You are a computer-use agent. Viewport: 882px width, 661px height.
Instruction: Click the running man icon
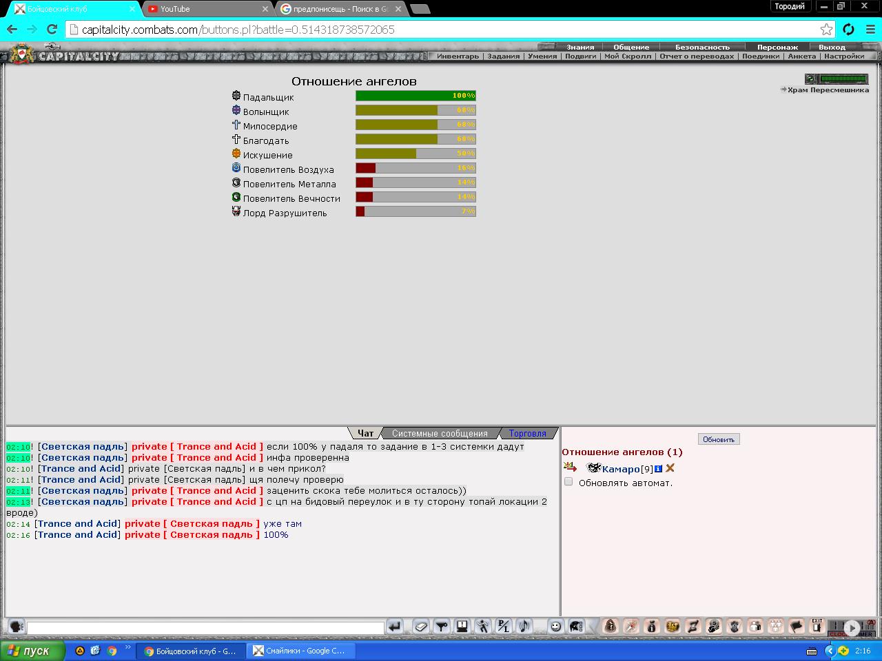click(x=483, y=627)
